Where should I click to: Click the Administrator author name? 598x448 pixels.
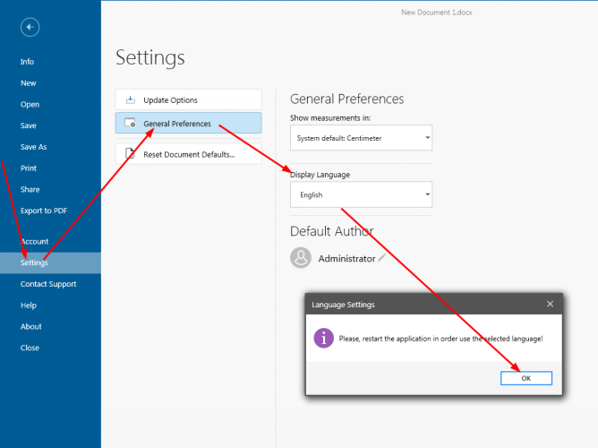point(346,259)
